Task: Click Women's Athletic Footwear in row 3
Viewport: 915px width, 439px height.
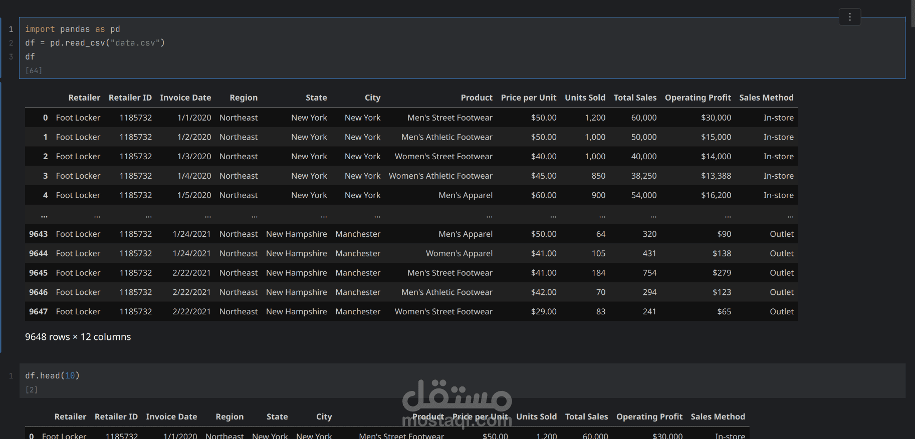Action: click(440, 176)
